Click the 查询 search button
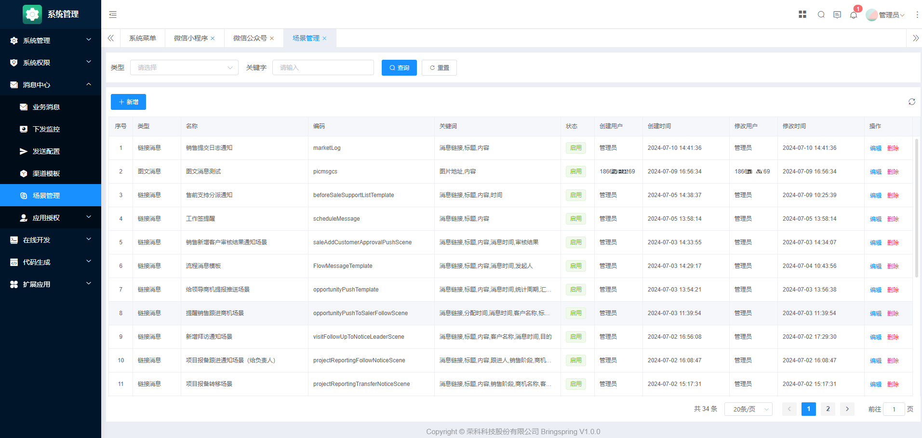922x438 pixels. click(399, 67)
